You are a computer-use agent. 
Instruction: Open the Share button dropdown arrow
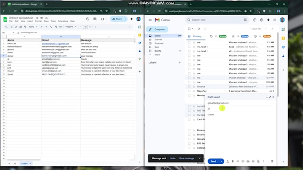click(125, 19)
